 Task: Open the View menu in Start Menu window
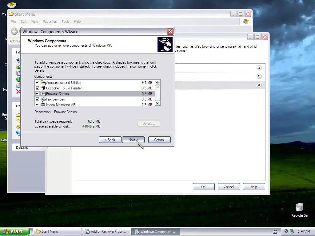pos(34,22)
